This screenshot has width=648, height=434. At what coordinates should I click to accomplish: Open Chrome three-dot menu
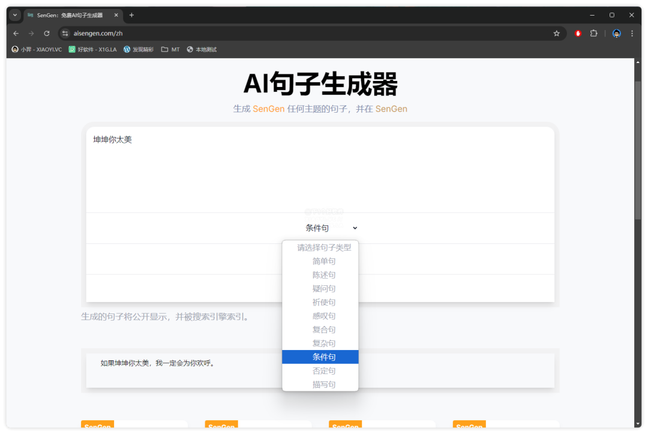pyautogui.click(x=632, y=34)
